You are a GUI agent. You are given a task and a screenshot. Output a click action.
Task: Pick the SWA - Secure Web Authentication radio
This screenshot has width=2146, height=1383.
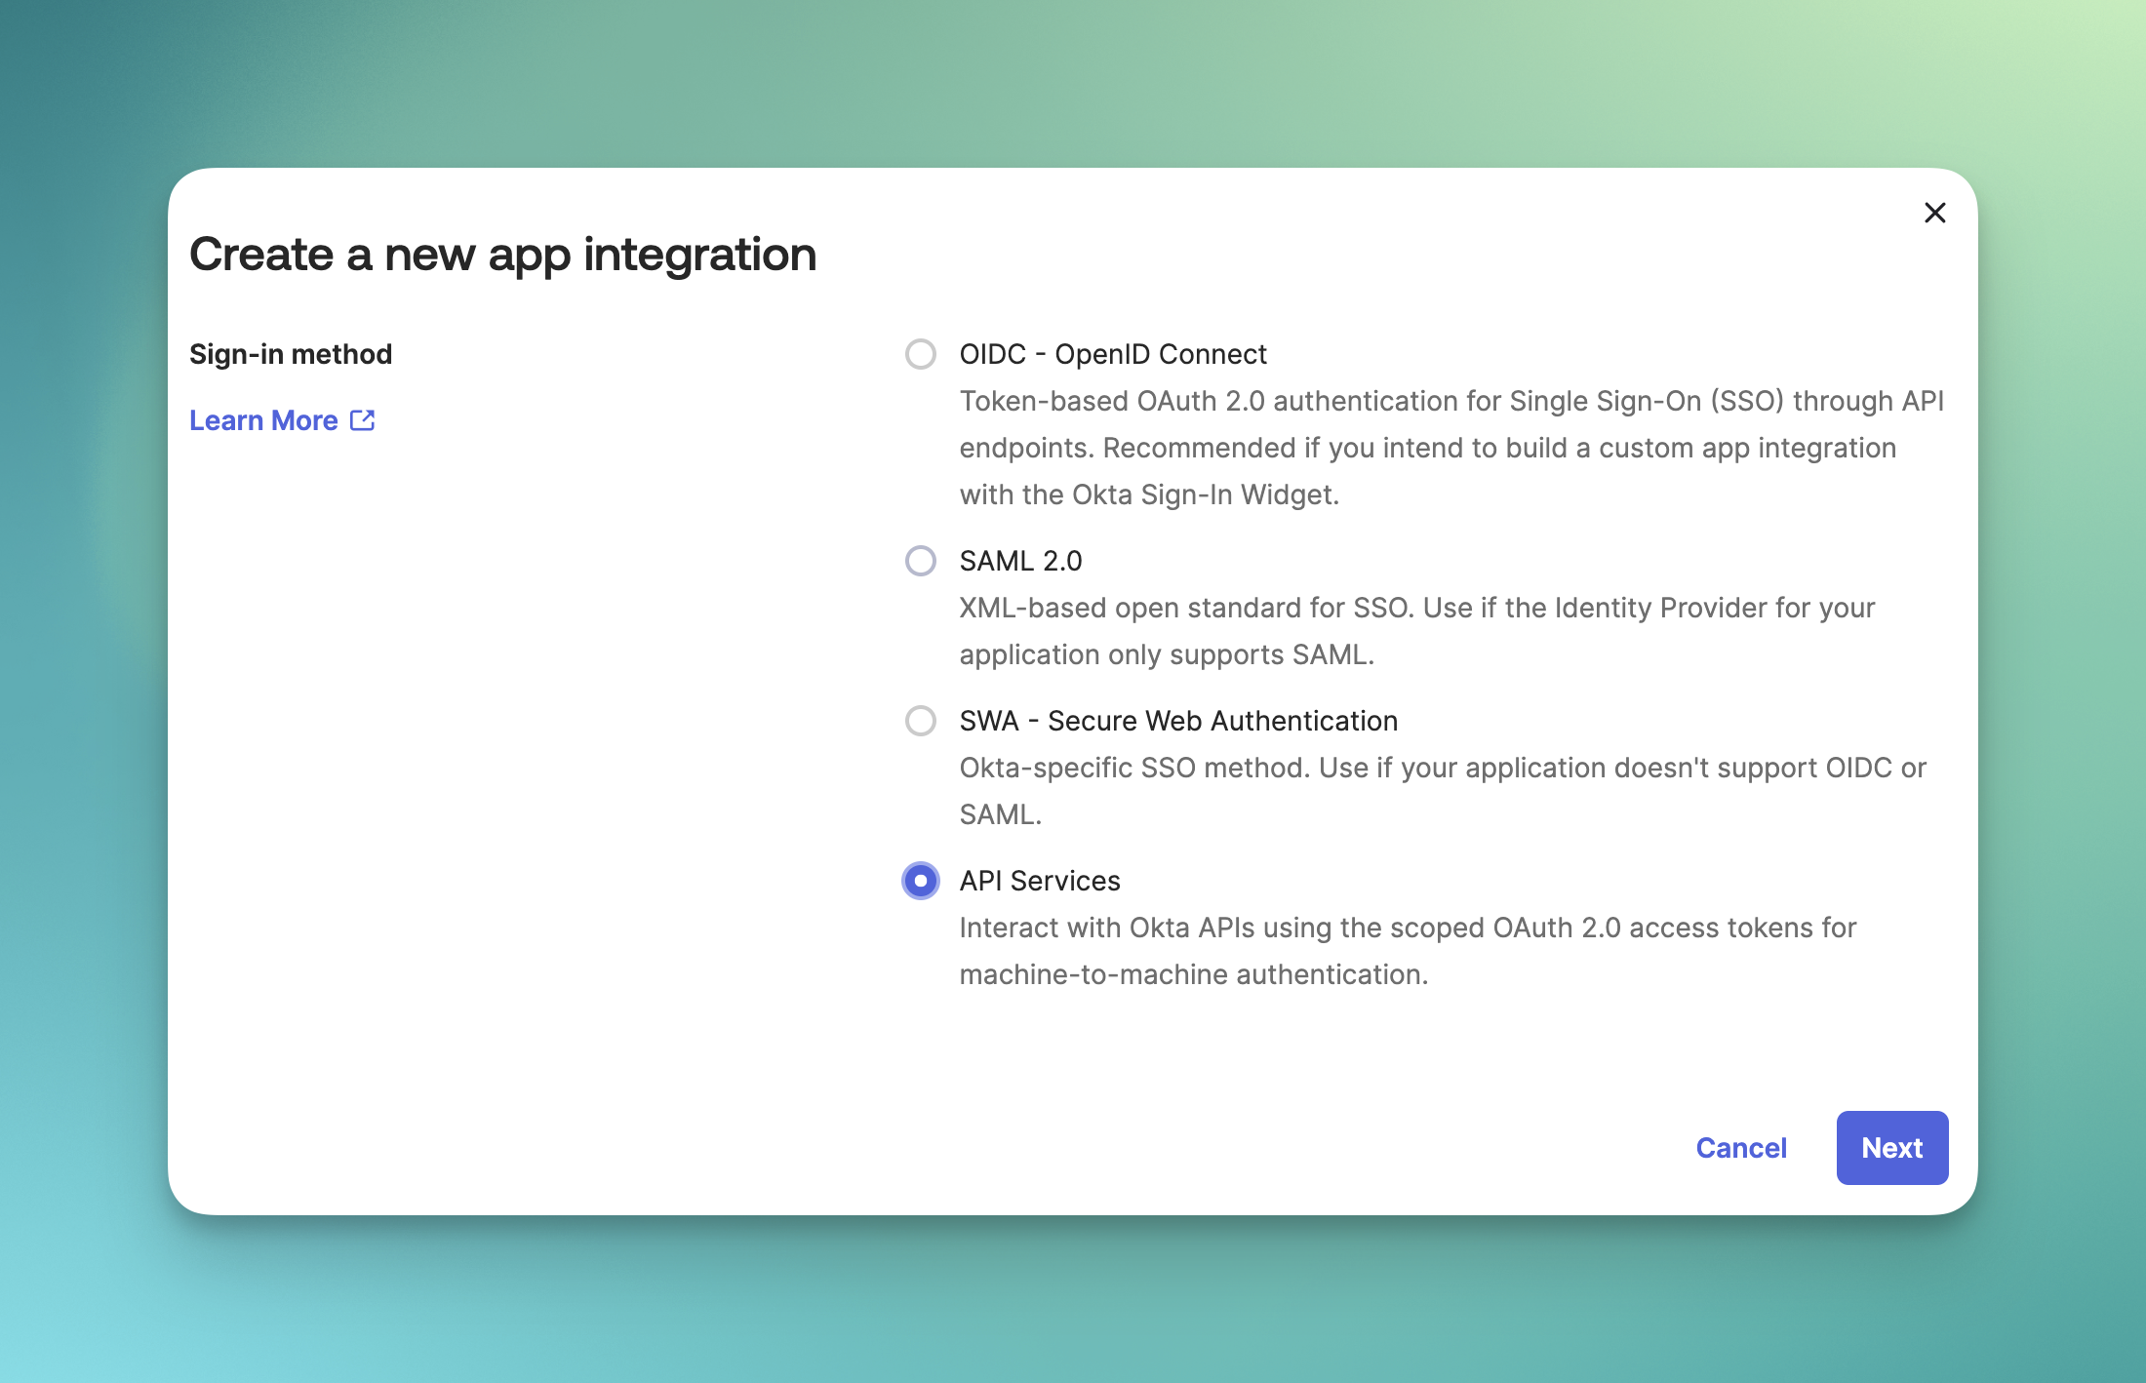(x=920, y=721)
